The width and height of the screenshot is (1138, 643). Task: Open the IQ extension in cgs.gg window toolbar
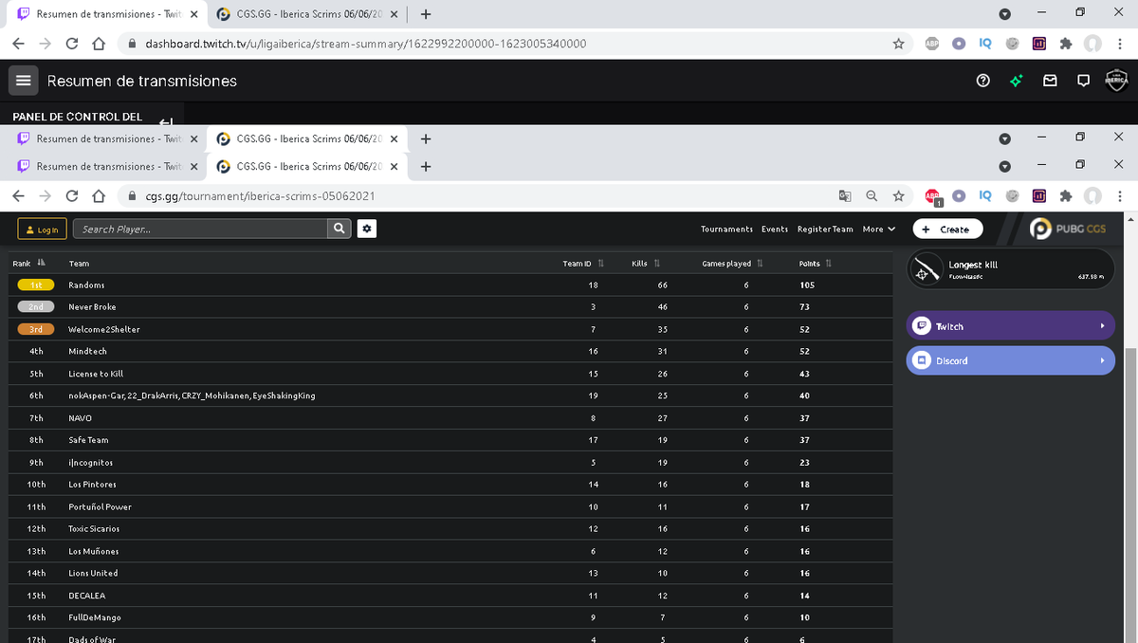[x=985, y=196]
